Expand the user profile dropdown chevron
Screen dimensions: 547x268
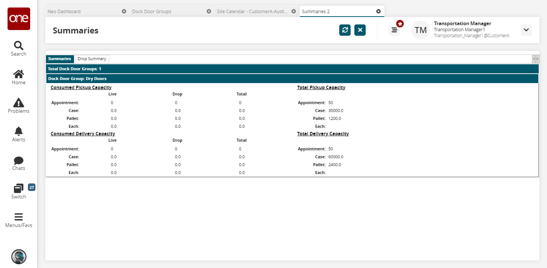pyautogui.click(x=526, y=30)
